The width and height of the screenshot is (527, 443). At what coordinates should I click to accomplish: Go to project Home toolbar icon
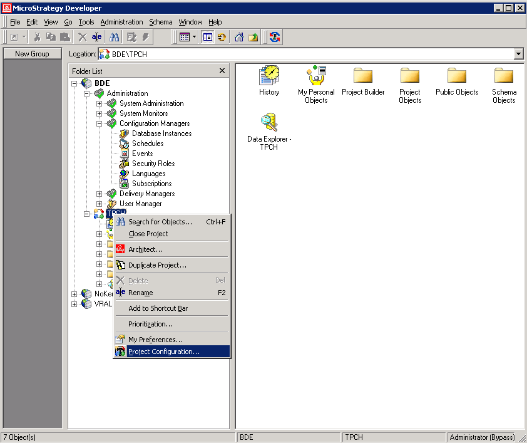tap(239, 37)
